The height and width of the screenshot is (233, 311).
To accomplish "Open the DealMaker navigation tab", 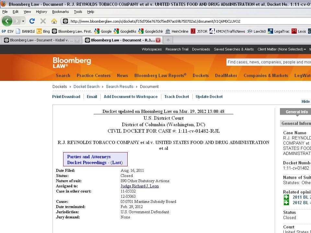I will click(226, 75).
